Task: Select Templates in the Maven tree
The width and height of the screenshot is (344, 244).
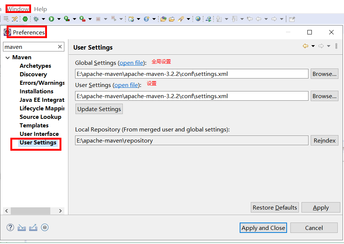Action: [x=34, y=126]
